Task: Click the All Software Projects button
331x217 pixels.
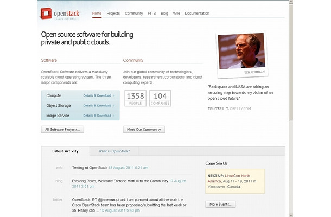Action: pos(62,130)
